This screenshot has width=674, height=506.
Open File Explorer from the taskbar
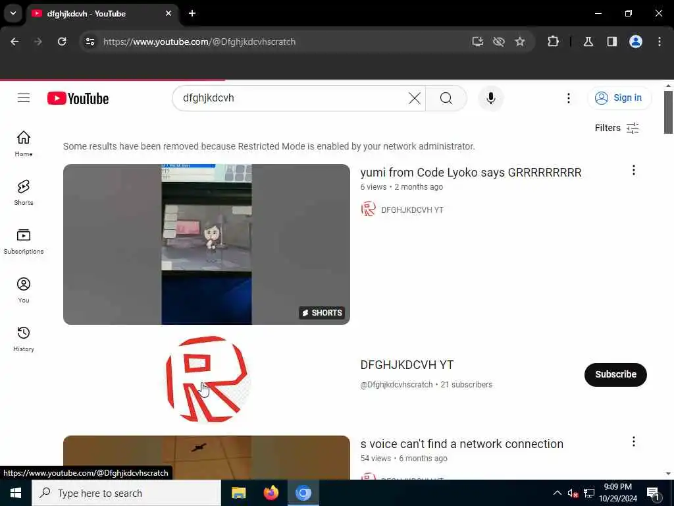pyautogui.click(x=238, y=493)
